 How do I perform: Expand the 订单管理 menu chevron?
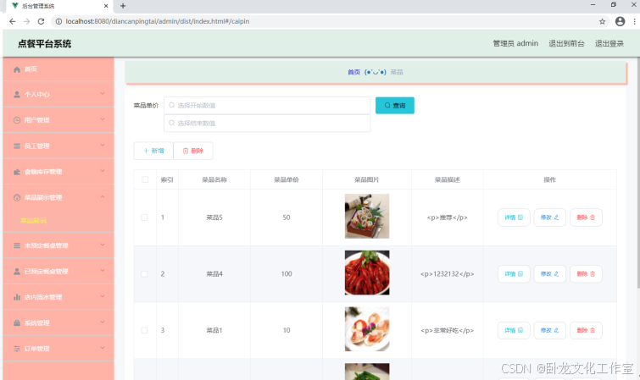103,348
